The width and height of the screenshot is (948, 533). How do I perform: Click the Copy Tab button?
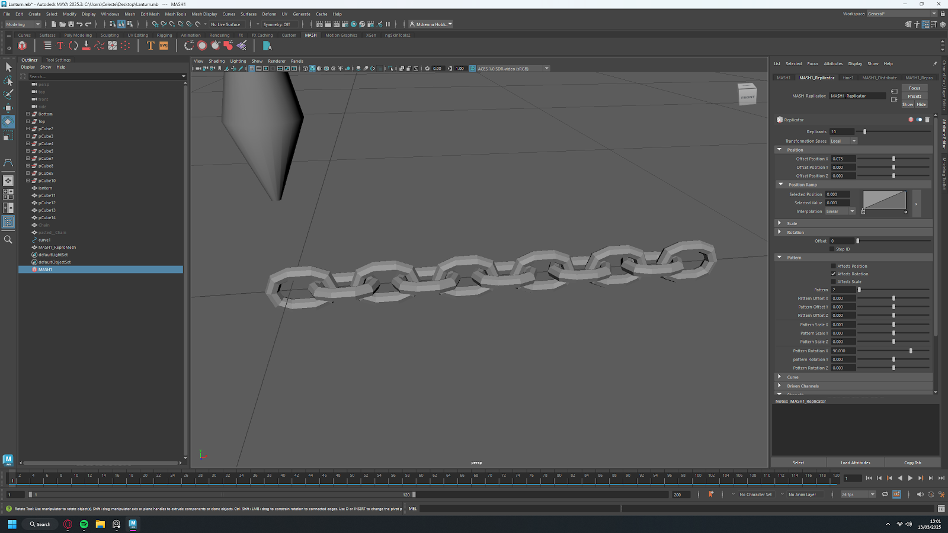click(912, 463)
